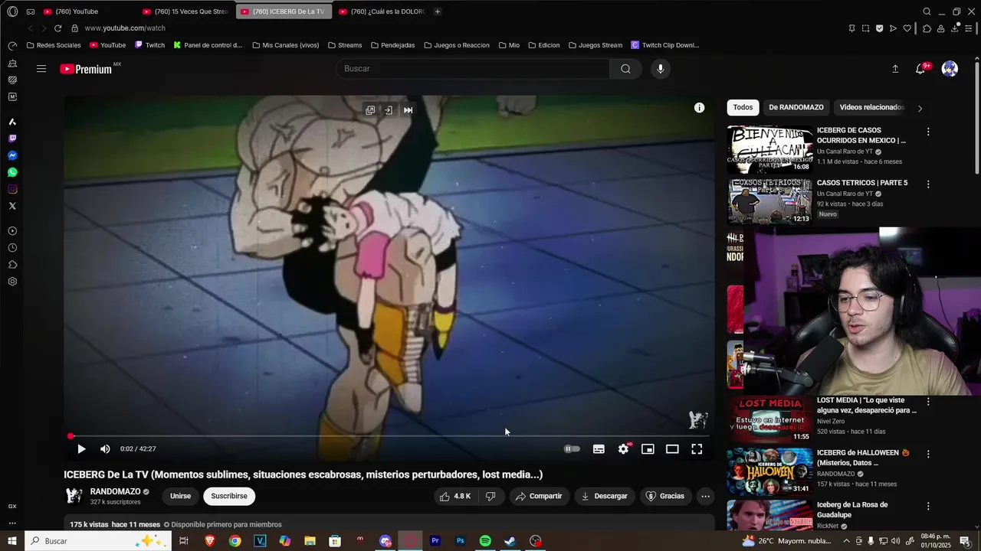Screen dimensions: 981x551
Task: Open Spotify from the taskbar
Action: pyautogui.click(x=485, y=541)
